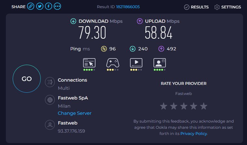Click the Fastweb SpA server globe icon
This screenshot has height=145, width=247.
point(50,100)
